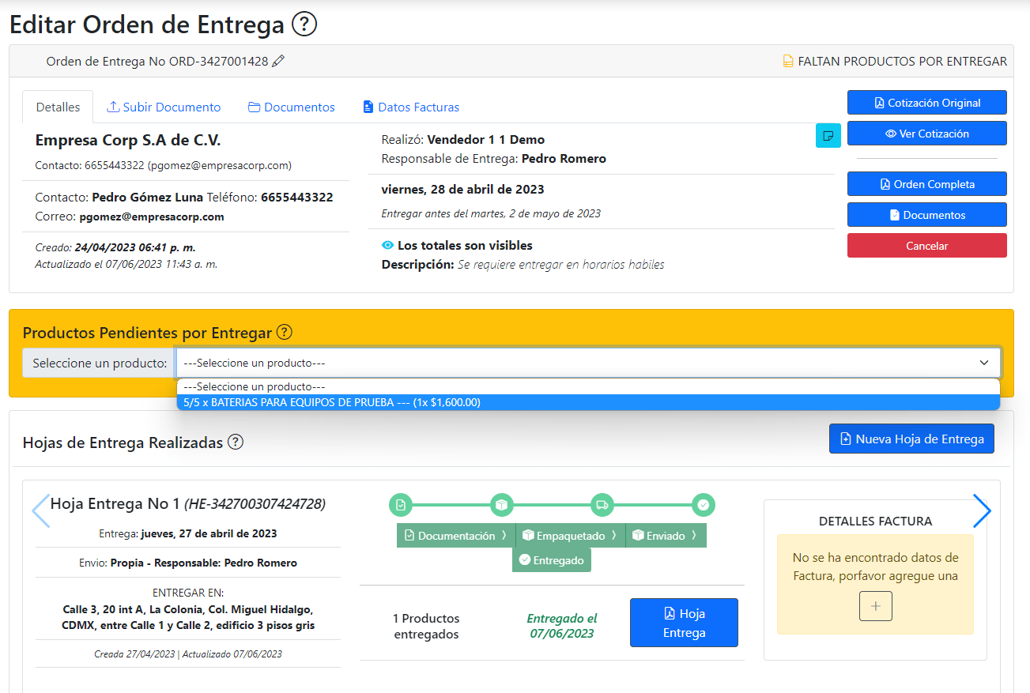The image size is (1030, 693).
Task: Open the product selection dropdown
Action: coord(588,363)
